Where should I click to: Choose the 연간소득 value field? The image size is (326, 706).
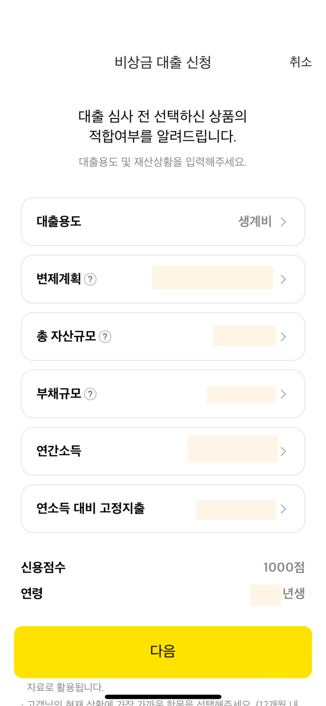[x=233, y=448]
